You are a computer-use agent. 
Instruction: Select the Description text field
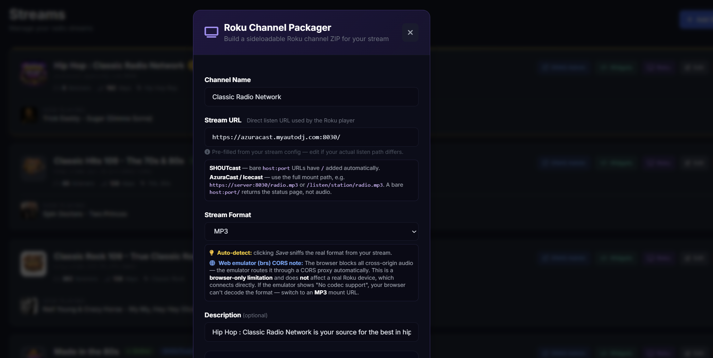311,332
